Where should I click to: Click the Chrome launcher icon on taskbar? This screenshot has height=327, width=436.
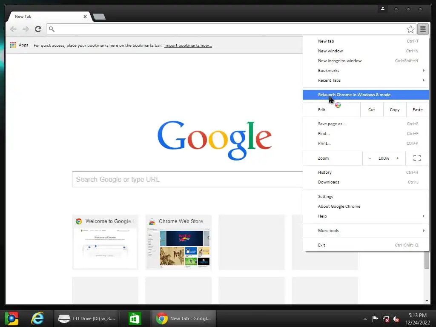pos(11,318)
